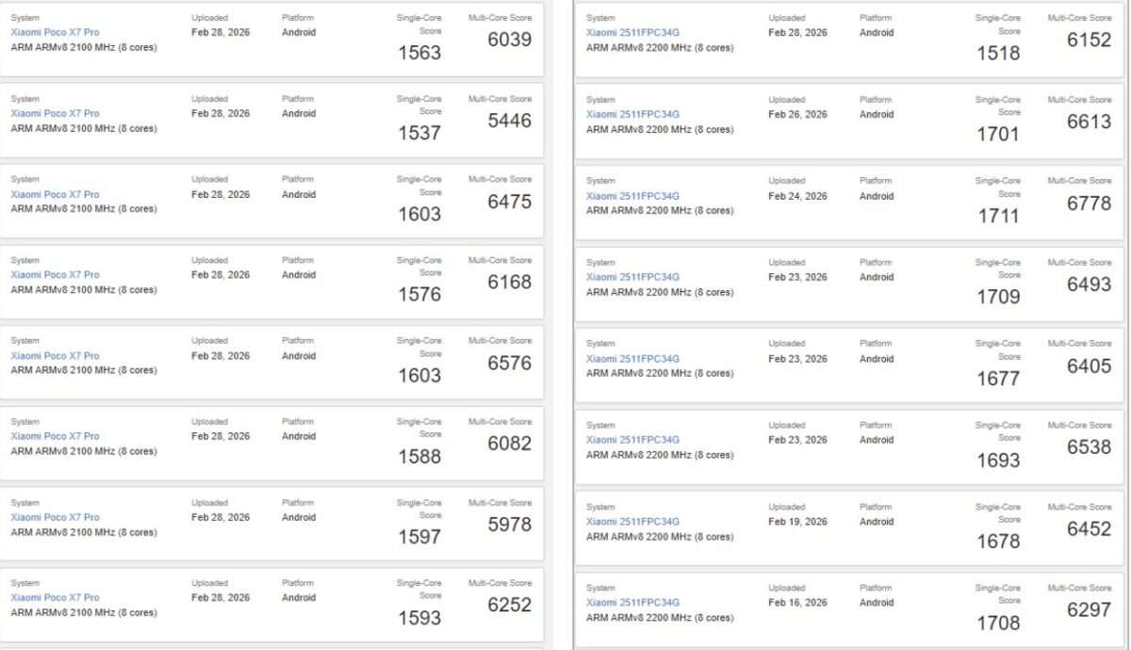Open Poco X7 Pro entry with 1576 single-core
This screenshot has width=1131, height=650.
pos(55,275)
